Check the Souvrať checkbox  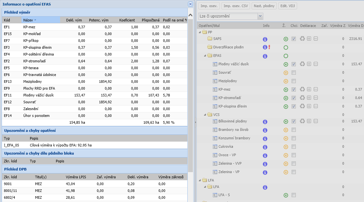pos(294,73)
